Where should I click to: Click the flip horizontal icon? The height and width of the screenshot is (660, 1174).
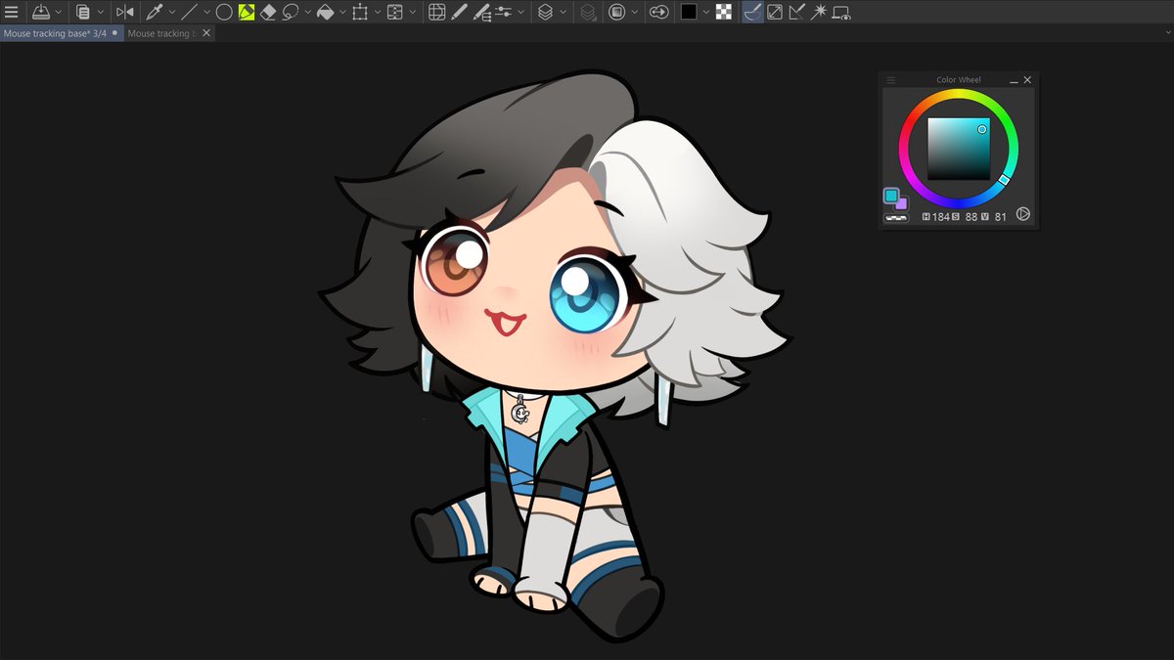click(x=123, y=11)
